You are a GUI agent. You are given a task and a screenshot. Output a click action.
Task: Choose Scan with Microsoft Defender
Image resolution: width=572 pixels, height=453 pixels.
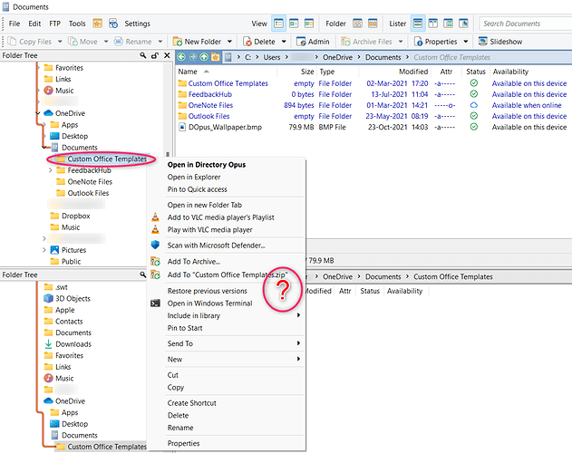click(216, 246)
